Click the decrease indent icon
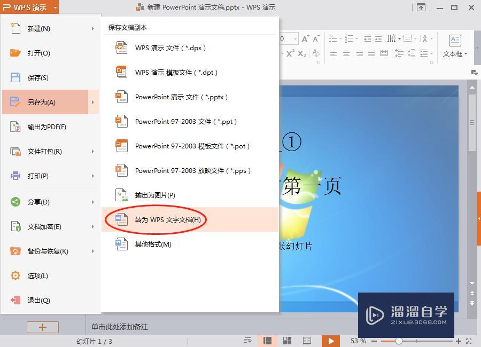The width and height of the screenshot is (481, 347). 367,38
